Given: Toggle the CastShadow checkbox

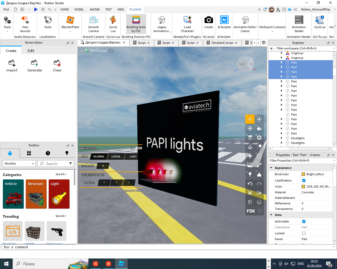Looking at the screenshot, I should coord(304,180).
